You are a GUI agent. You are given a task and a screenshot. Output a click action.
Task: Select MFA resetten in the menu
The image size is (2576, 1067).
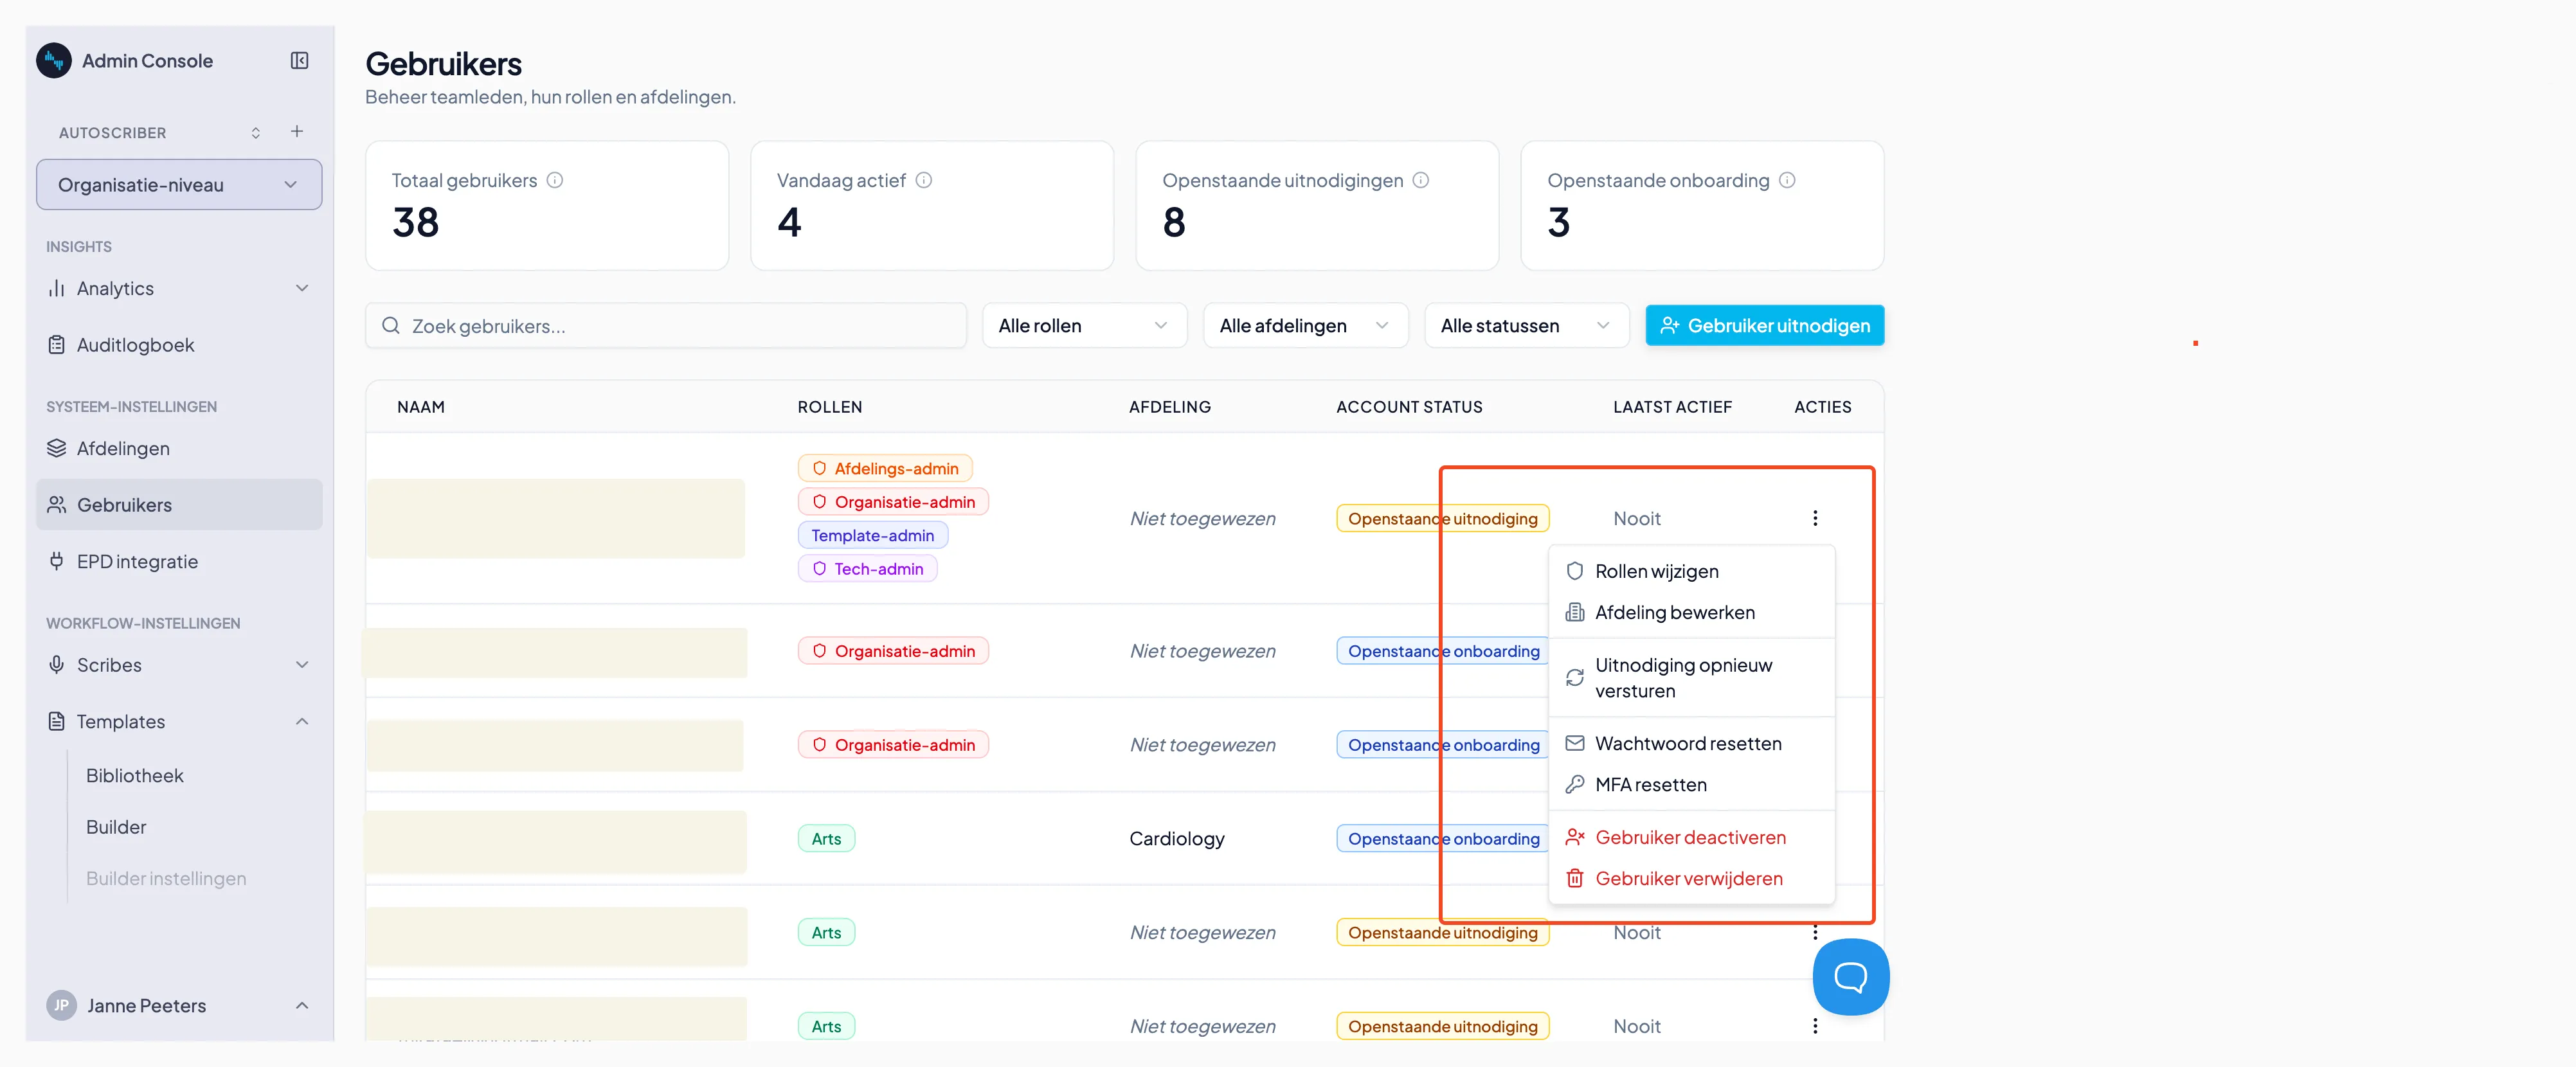1691,784
